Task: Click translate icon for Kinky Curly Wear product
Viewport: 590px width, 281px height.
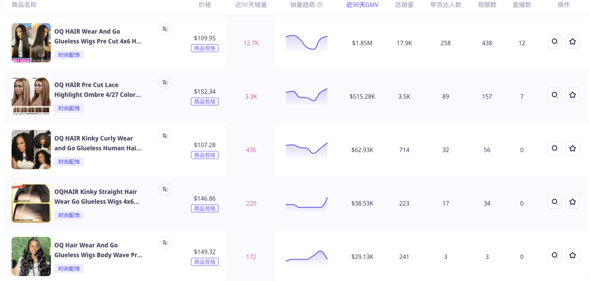Action: click(x=165, y=136)
